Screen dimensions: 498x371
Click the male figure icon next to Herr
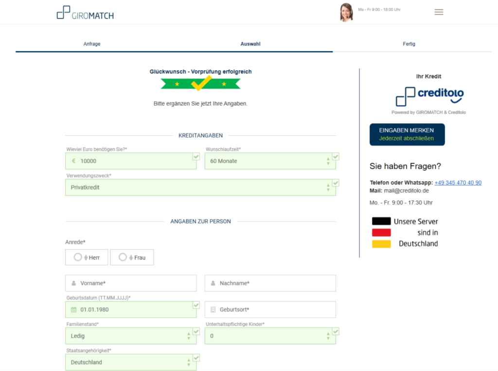point(86,257)
